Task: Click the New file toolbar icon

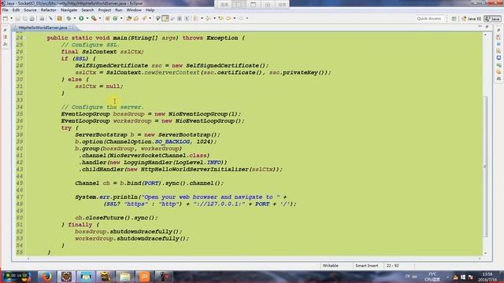Action: (x=6, y=19)
